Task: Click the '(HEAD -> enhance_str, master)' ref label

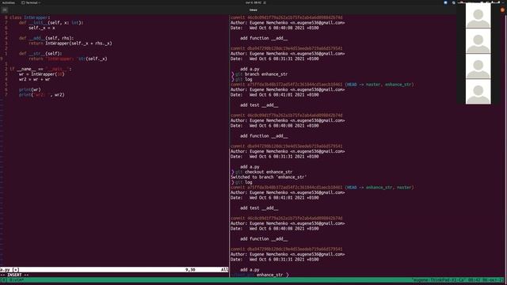Action: click(379, 188)
